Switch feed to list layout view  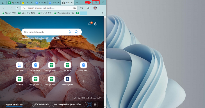(x=95, y=104)
